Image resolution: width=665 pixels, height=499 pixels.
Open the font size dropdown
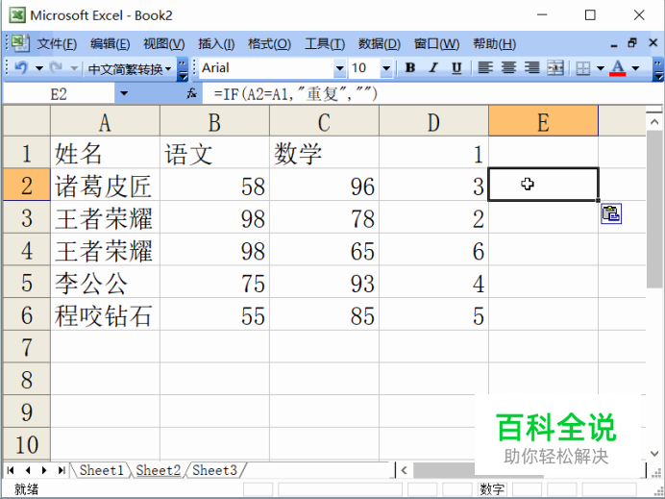point(386,68)
